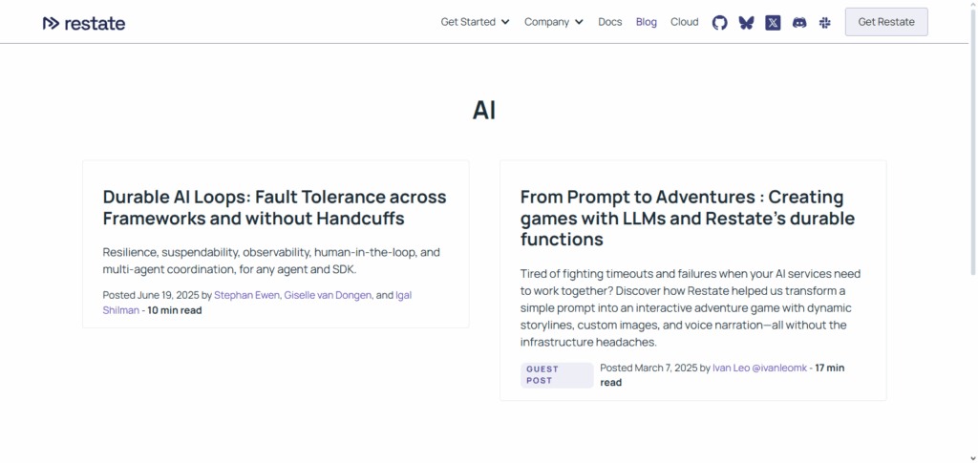
Task: Click the AI page heading
Action: tap(484, 111)
